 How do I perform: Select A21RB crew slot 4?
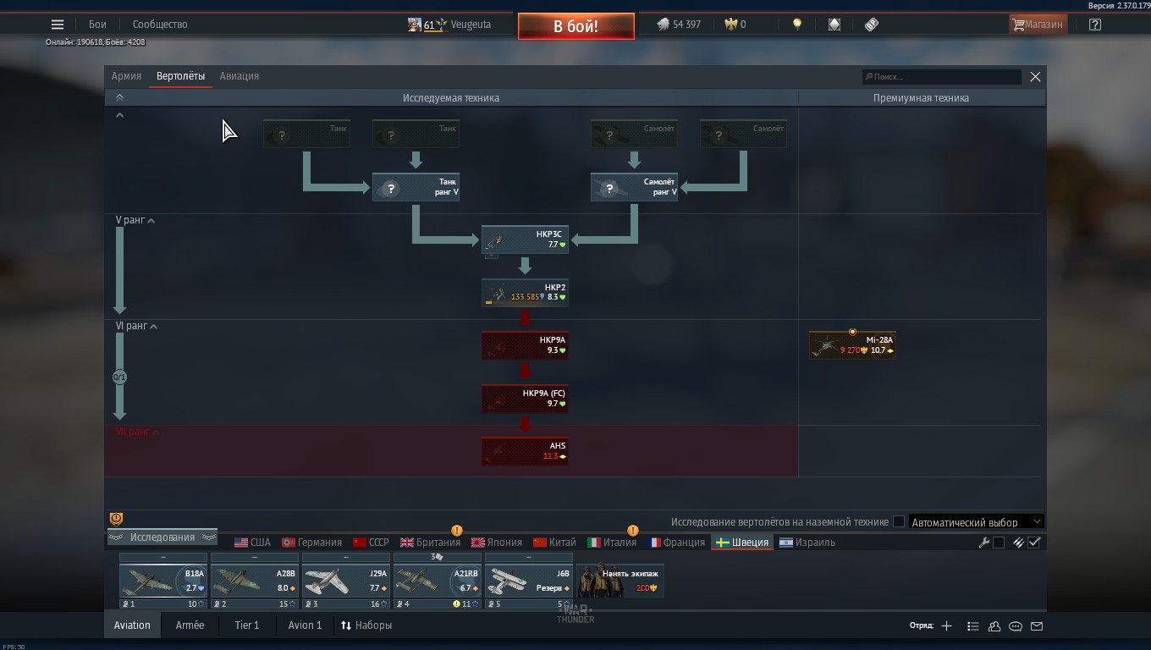tap(438, 581)
